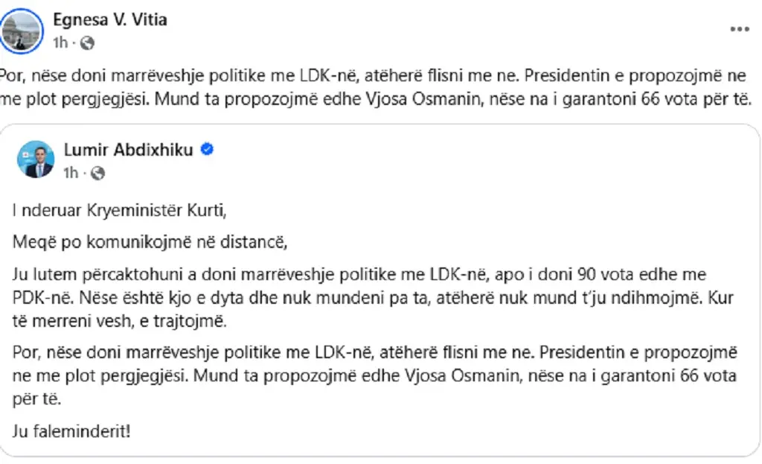Click the globe icon in the shared post
The width and height of the screenshot is (762, 464).
coord(98,174)
